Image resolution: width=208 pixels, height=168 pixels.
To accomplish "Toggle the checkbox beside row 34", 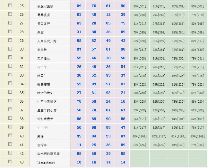I will (10, 84).
